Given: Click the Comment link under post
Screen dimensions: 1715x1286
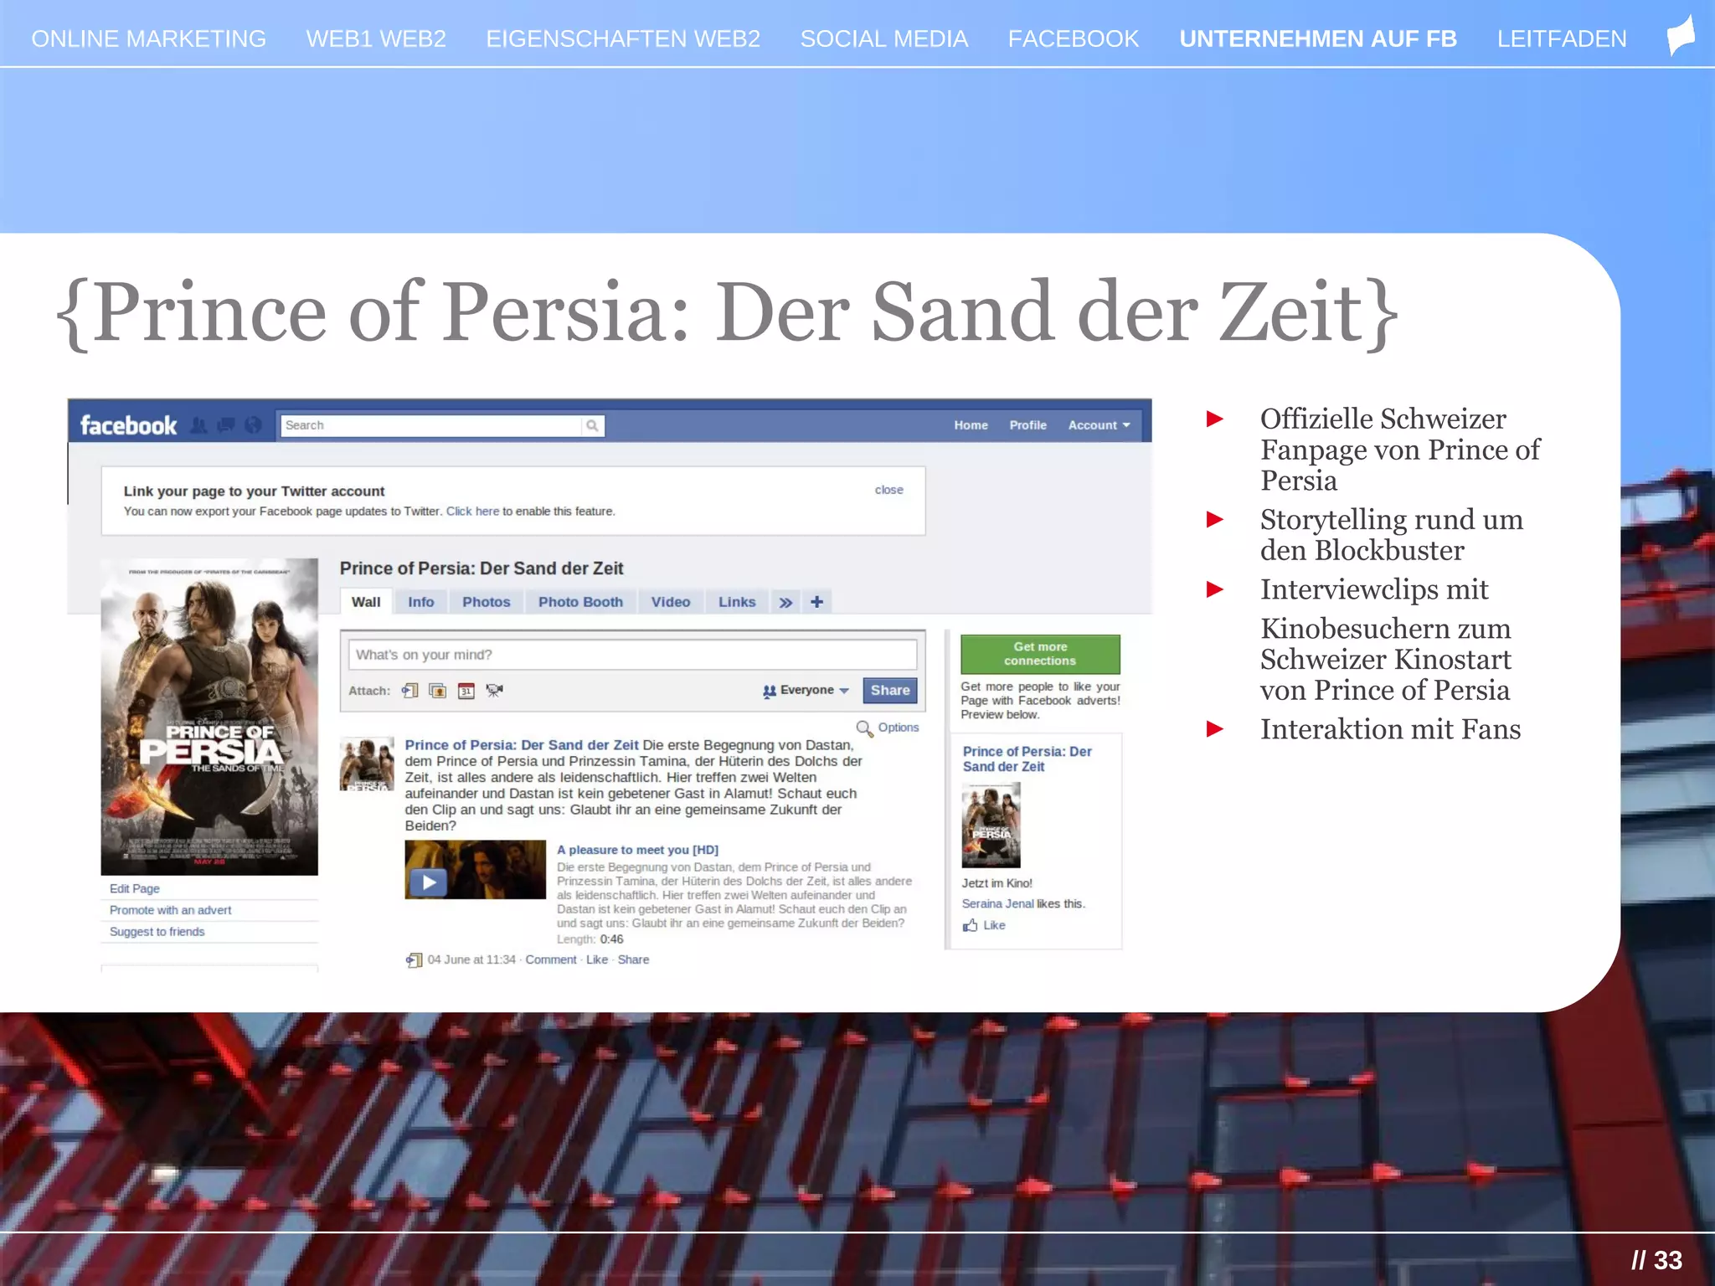Looking at the screenshot, I should [x=551, y=959].
